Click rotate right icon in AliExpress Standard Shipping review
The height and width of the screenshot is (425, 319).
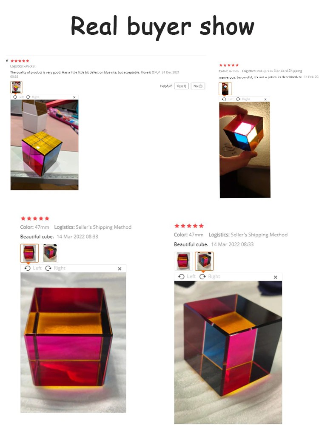tap(238, 99)
